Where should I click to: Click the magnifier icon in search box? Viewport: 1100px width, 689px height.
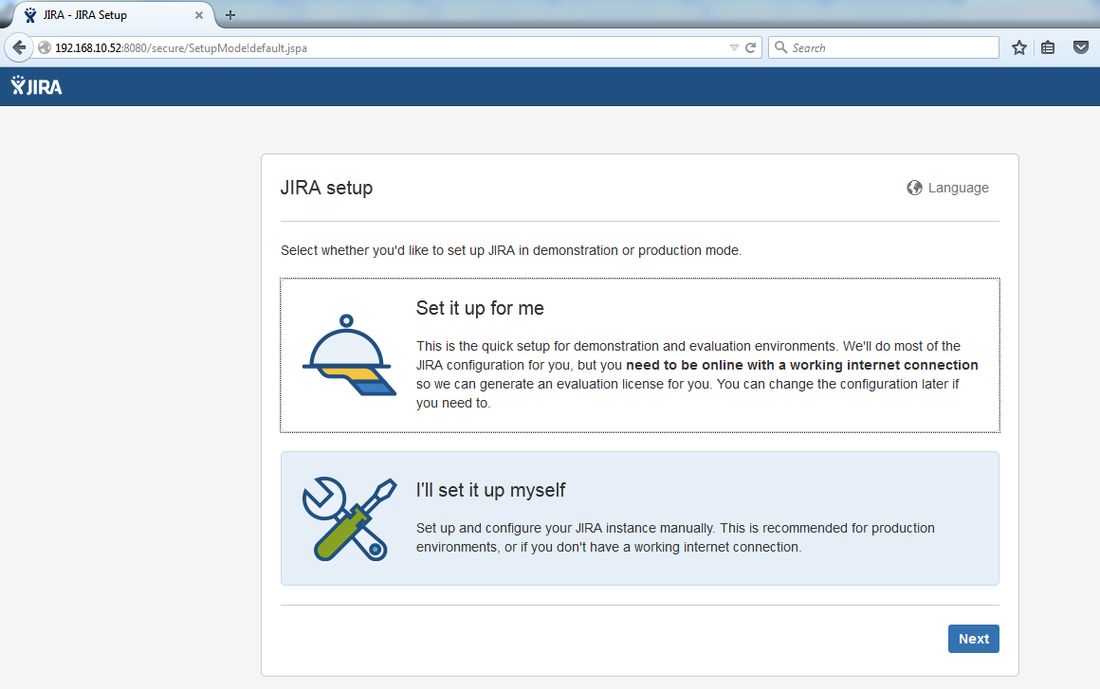click(780, 47)
